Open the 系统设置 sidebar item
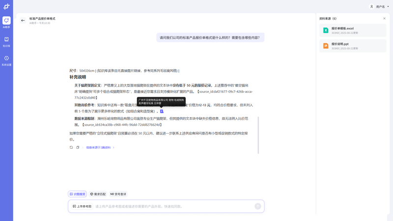Image resolution: width=393 pixels, height=221 pixels. 6,60
